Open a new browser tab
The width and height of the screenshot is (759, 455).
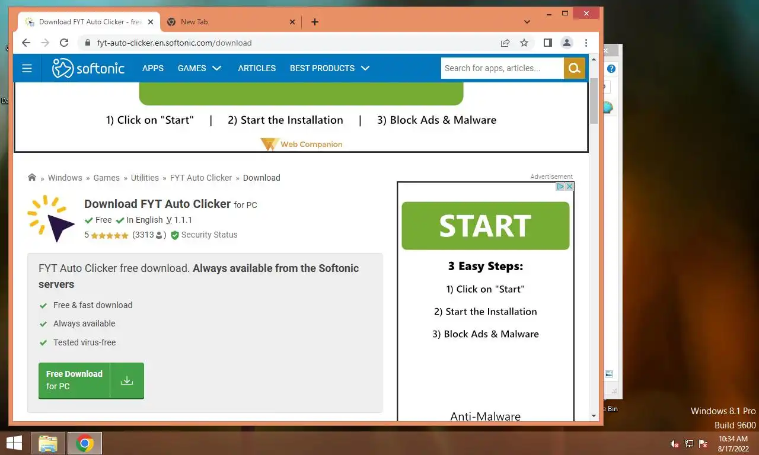[315, 22]
